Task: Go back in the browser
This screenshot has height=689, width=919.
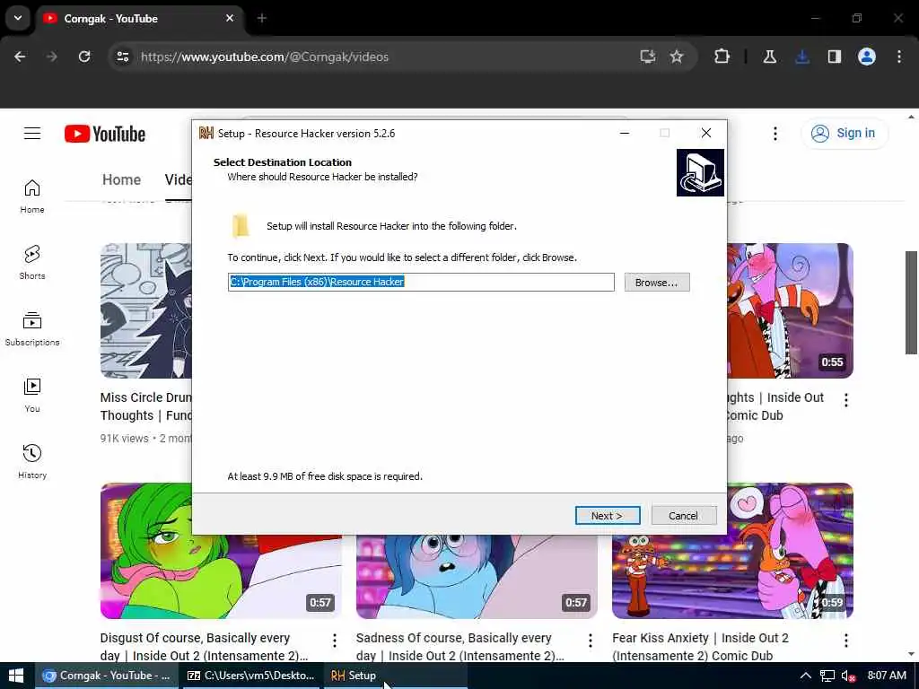Action: point(20,57)
